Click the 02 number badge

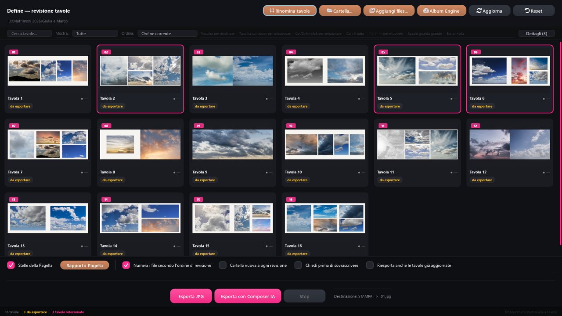[106, 52]
